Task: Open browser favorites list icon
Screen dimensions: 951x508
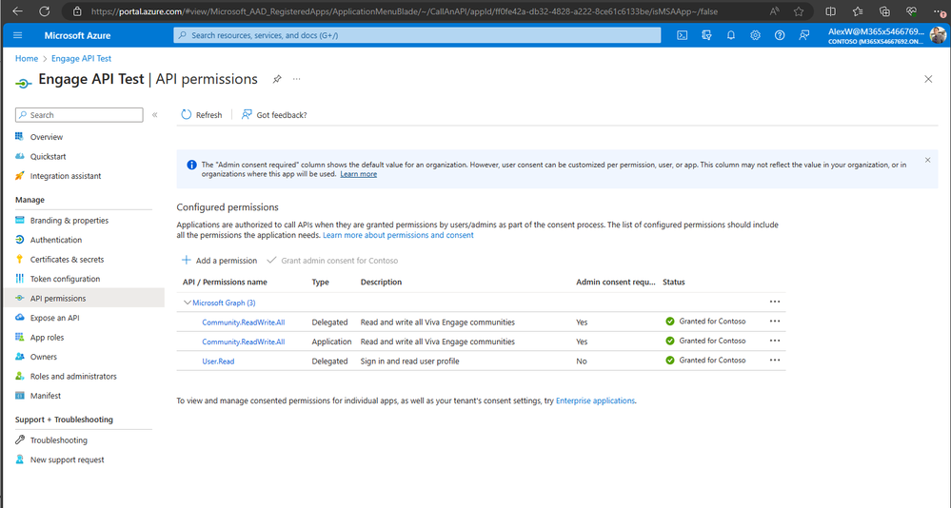Action: point(858,10)
